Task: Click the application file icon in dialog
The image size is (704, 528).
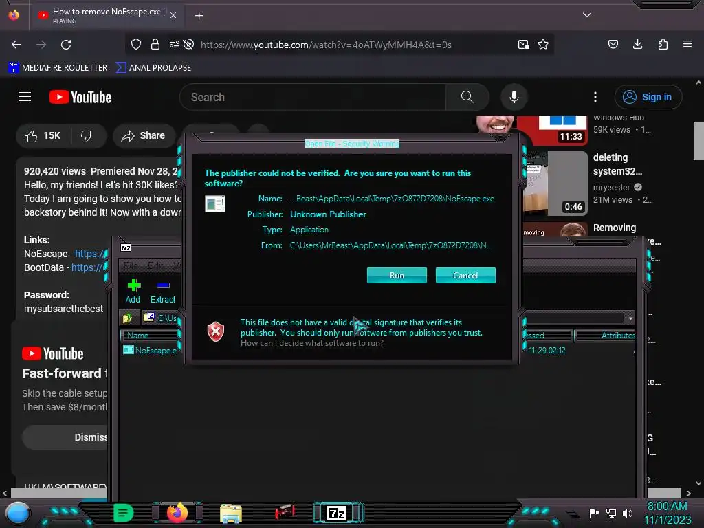Action: point(215,203)
